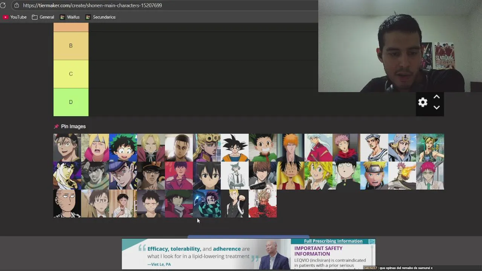The image size is (482, 271).
Task: Select the yellow C tier label
Action: coord(71,74)
